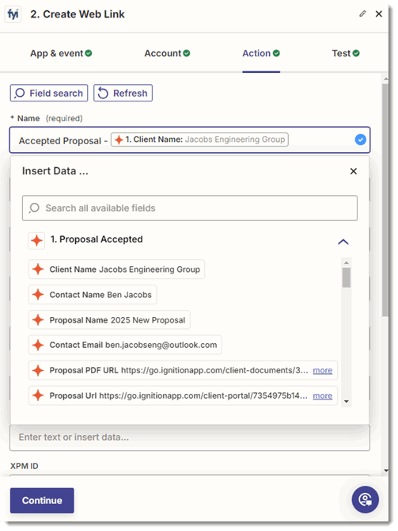The width and height of the screenshot is (398, 531).
Task: Click green check beside Test
Action: click(356, 53)
